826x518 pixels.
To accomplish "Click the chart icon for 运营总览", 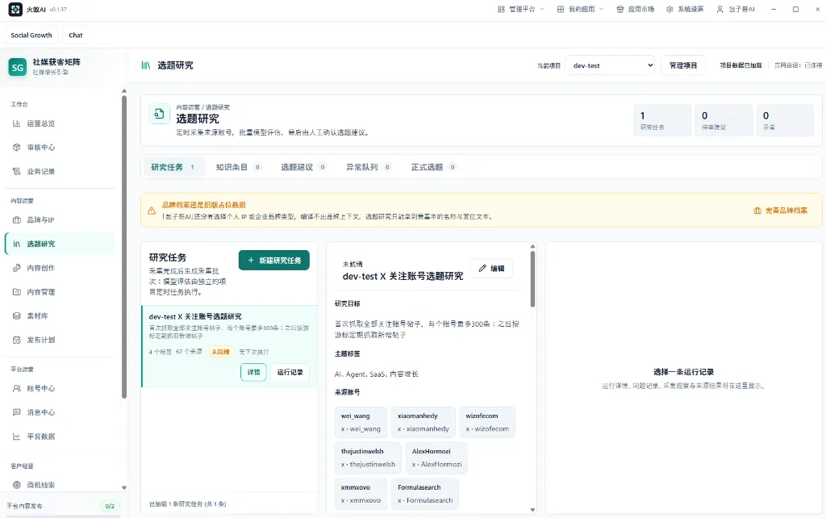I will (16, 123).
